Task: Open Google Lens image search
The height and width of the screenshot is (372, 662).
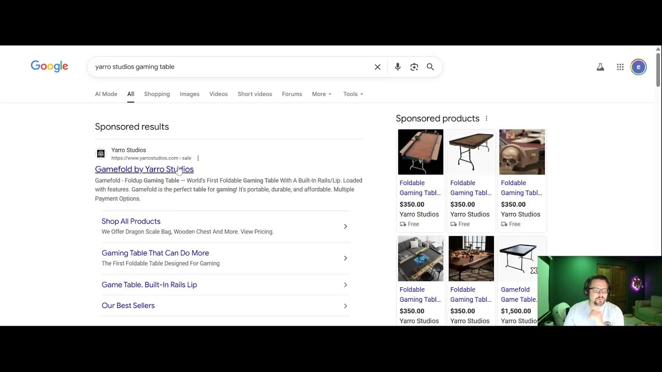Action: [x=414, y=67]
